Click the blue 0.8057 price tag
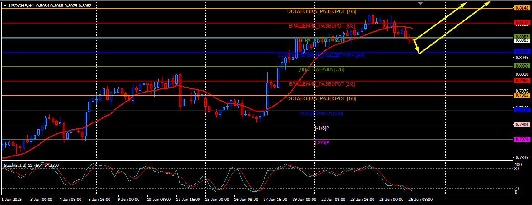The width and height of the screenshot is (532, 205). [x=522, y=52]
